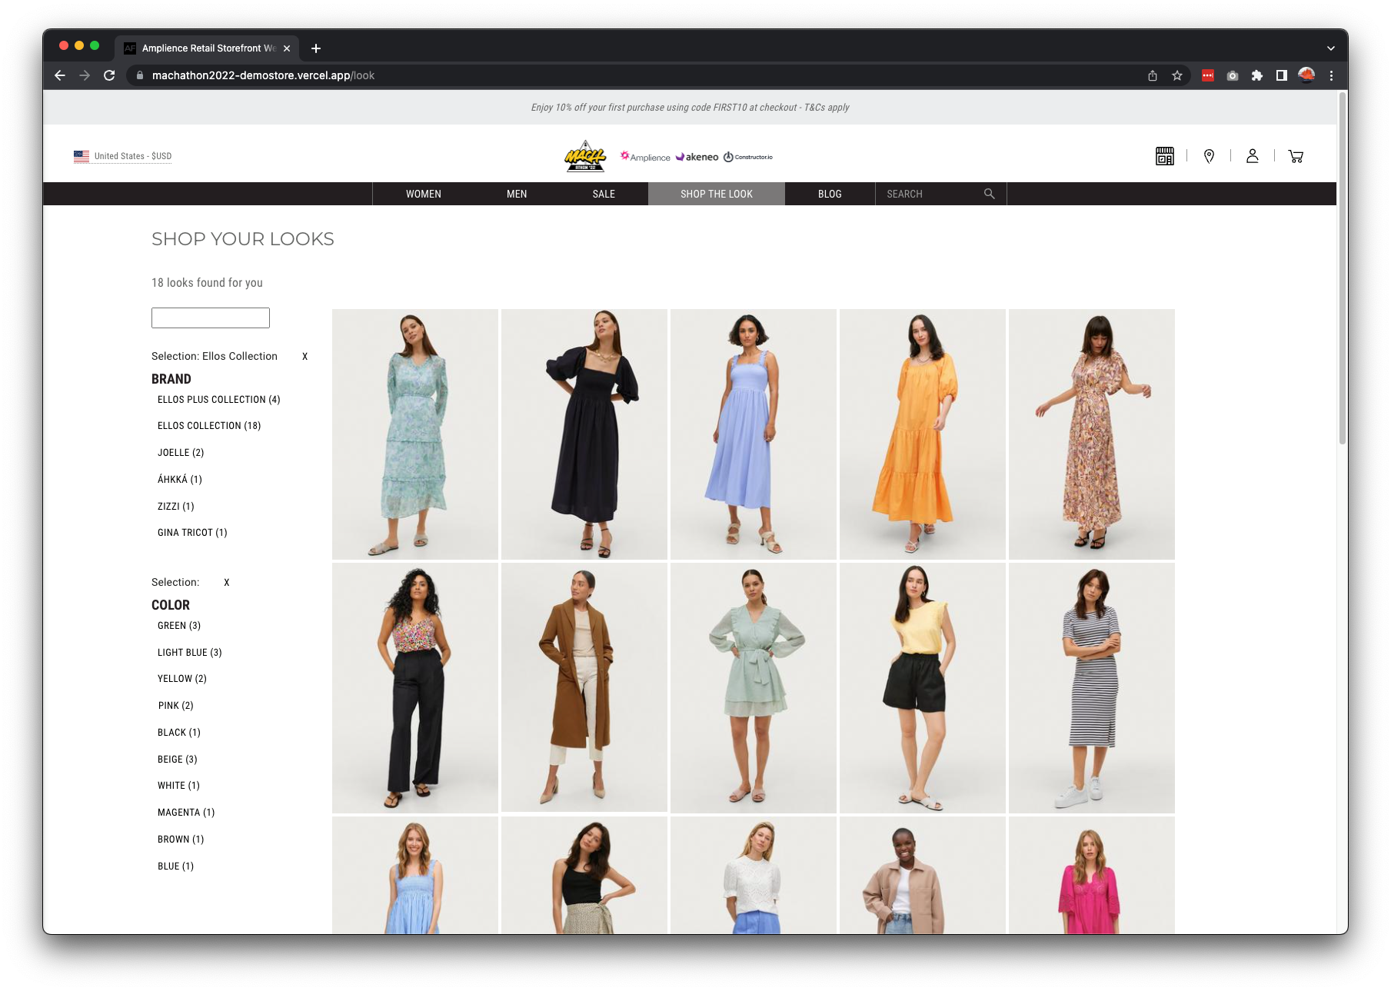Reload the page in the browser

(109, 75)
